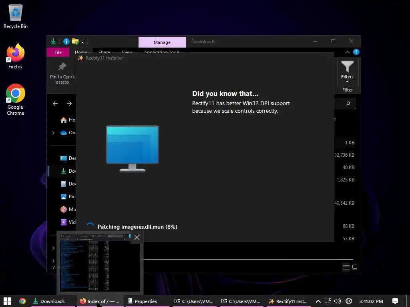
Task: Click the monitor illustration in Rectify11 Installer
Action: pos(132,149)
